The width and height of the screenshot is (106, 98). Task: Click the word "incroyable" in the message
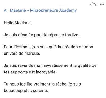46,72
